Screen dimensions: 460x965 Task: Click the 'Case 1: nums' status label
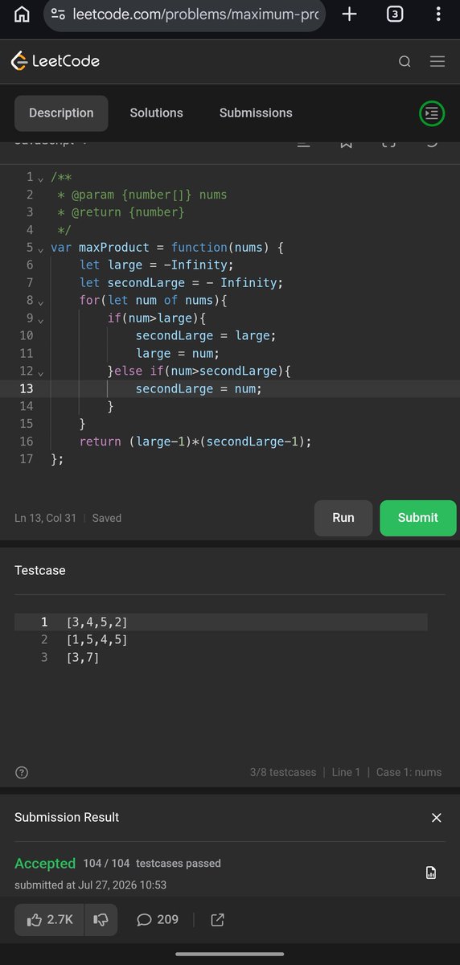[409, 772]
